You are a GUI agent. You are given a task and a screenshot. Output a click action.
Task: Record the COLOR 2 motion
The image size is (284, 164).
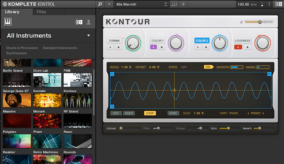point(206,47)
